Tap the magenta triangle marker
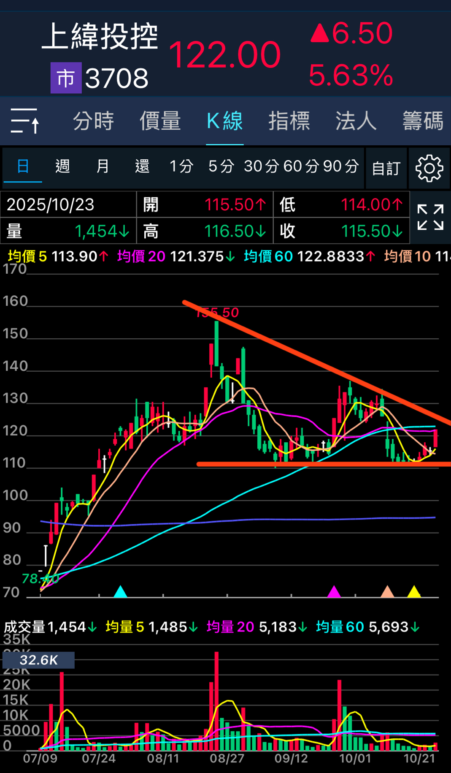451x773 pixels. coord(334,591)
